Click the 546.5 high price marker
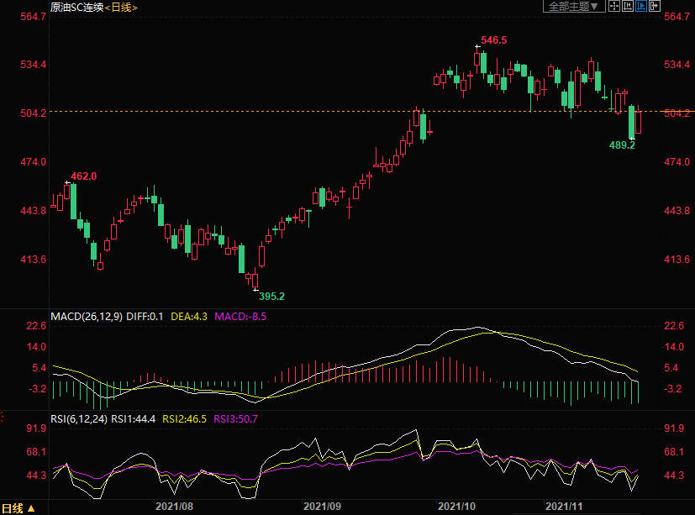 point(493,40)
